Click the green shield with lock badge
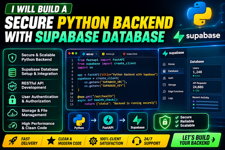 point(165,122)
